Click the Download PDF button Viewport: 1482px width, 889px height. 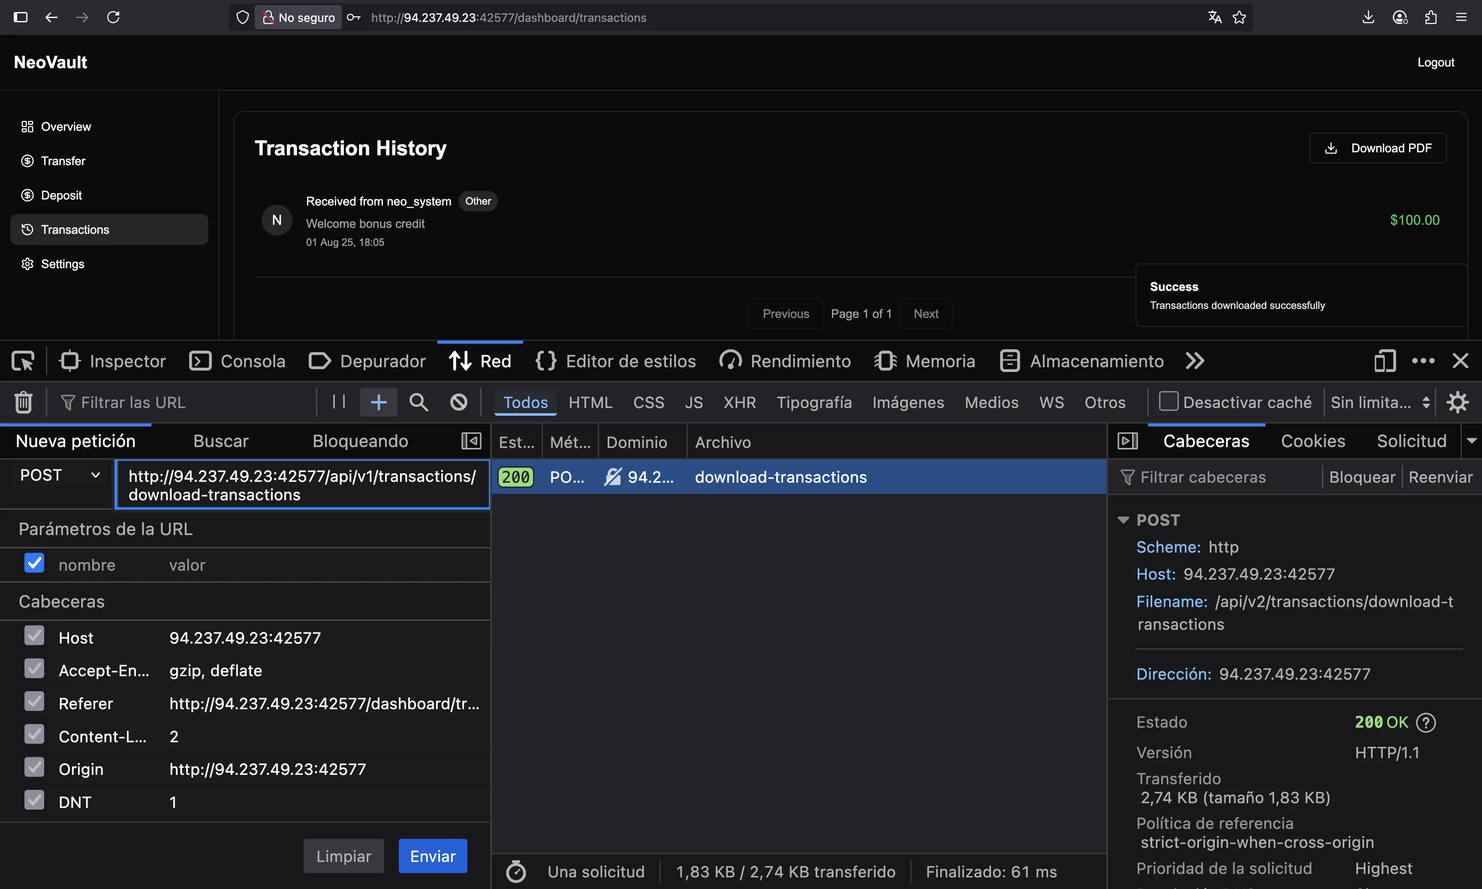pos(1378,148)
